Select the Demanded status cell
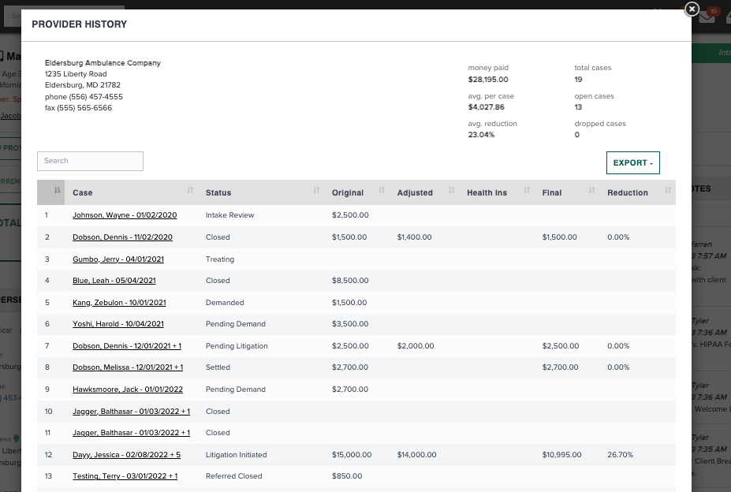731x492 pixels. 225,302
